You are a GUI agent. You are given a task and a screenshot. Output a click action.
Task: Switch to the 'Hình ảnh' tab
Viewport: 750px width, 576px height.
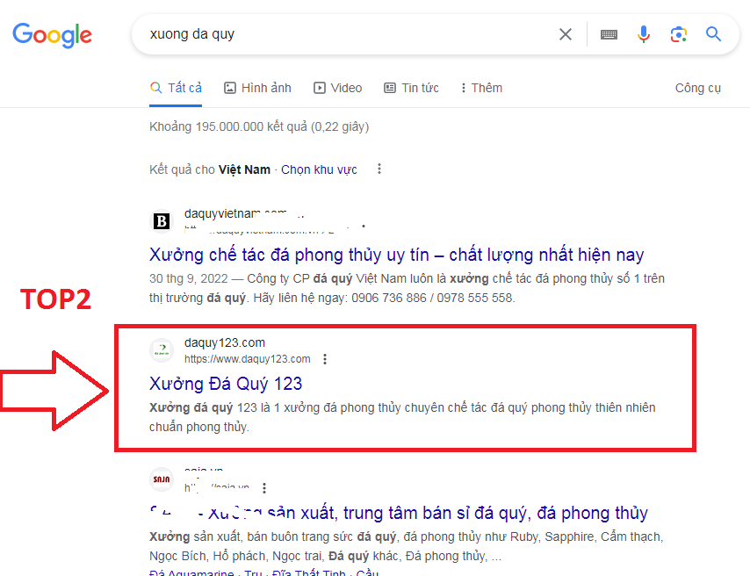(x=257, y=88)
